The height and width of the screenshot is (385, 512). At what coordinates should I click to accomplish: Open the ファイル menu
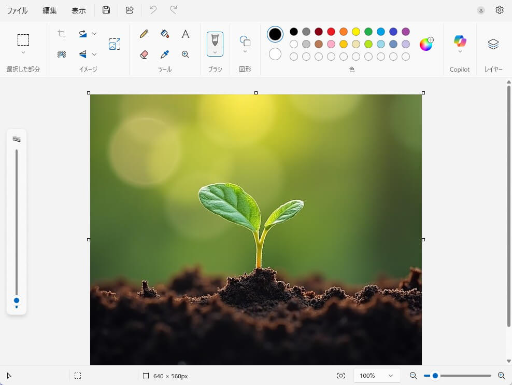(17, 10)
